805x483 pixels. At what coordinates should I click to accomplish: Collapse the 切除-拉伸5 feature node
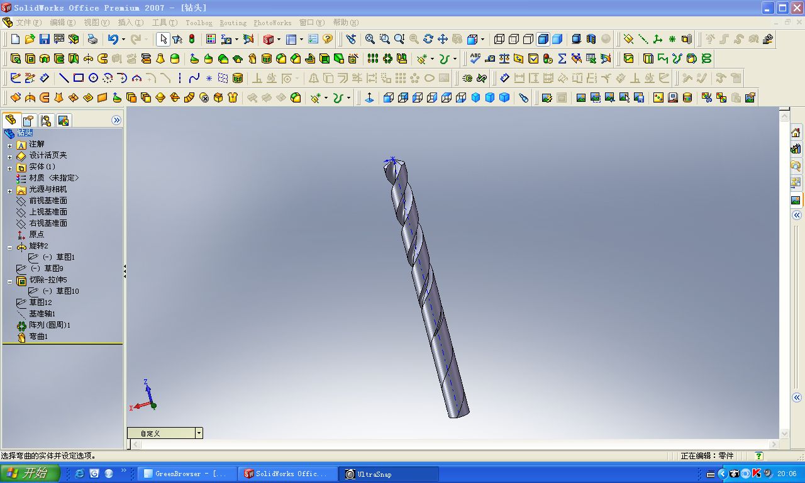coord(9,281)
